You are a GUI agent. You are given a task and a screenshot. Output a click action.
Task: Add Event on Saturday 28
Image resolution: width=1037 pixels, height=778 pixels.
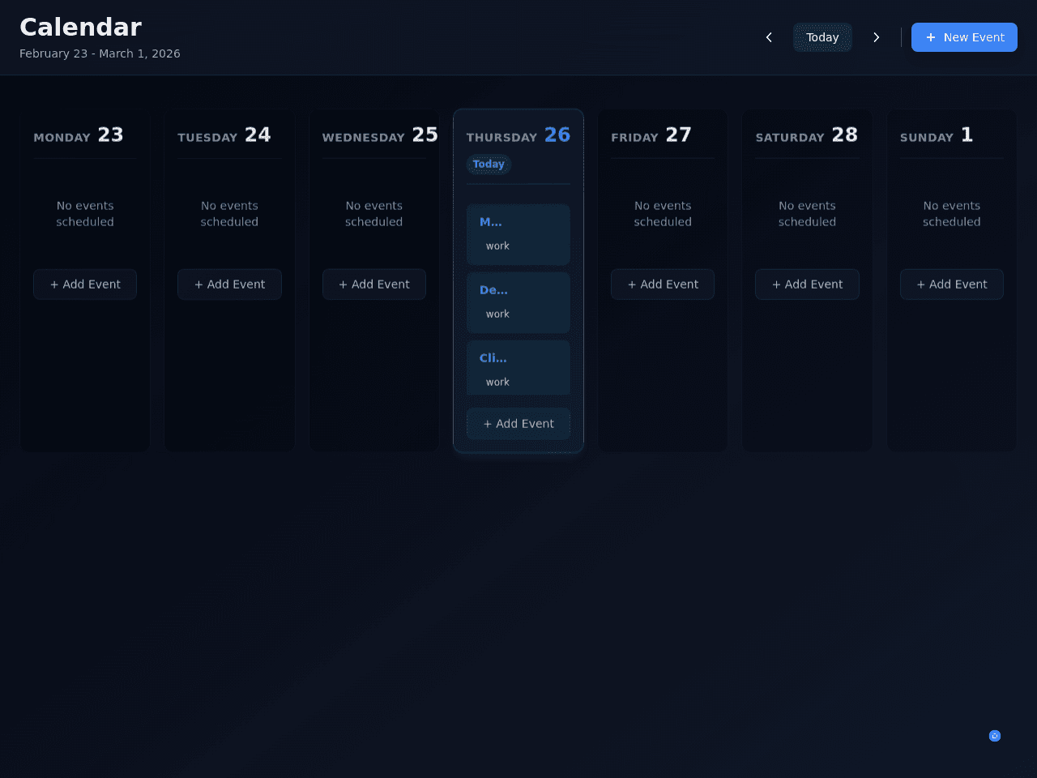(807, 284)
